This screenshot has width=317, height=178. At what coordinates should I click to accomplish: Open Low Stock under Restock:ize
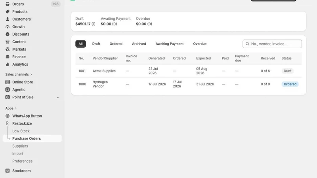pos(21,131)
